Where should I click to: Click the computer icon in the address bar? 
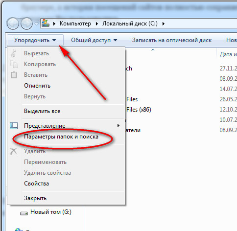[x=46, y=23]
